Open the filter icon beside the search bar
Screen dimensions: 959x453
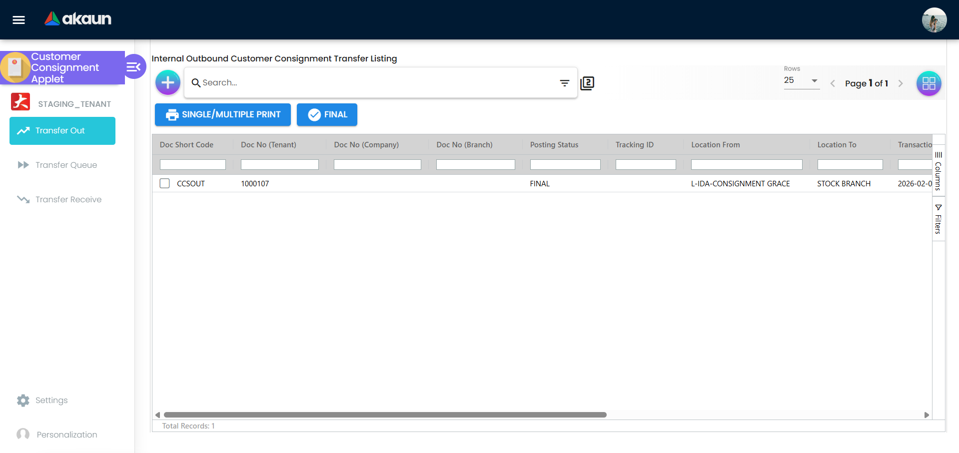tap(564, 83)
